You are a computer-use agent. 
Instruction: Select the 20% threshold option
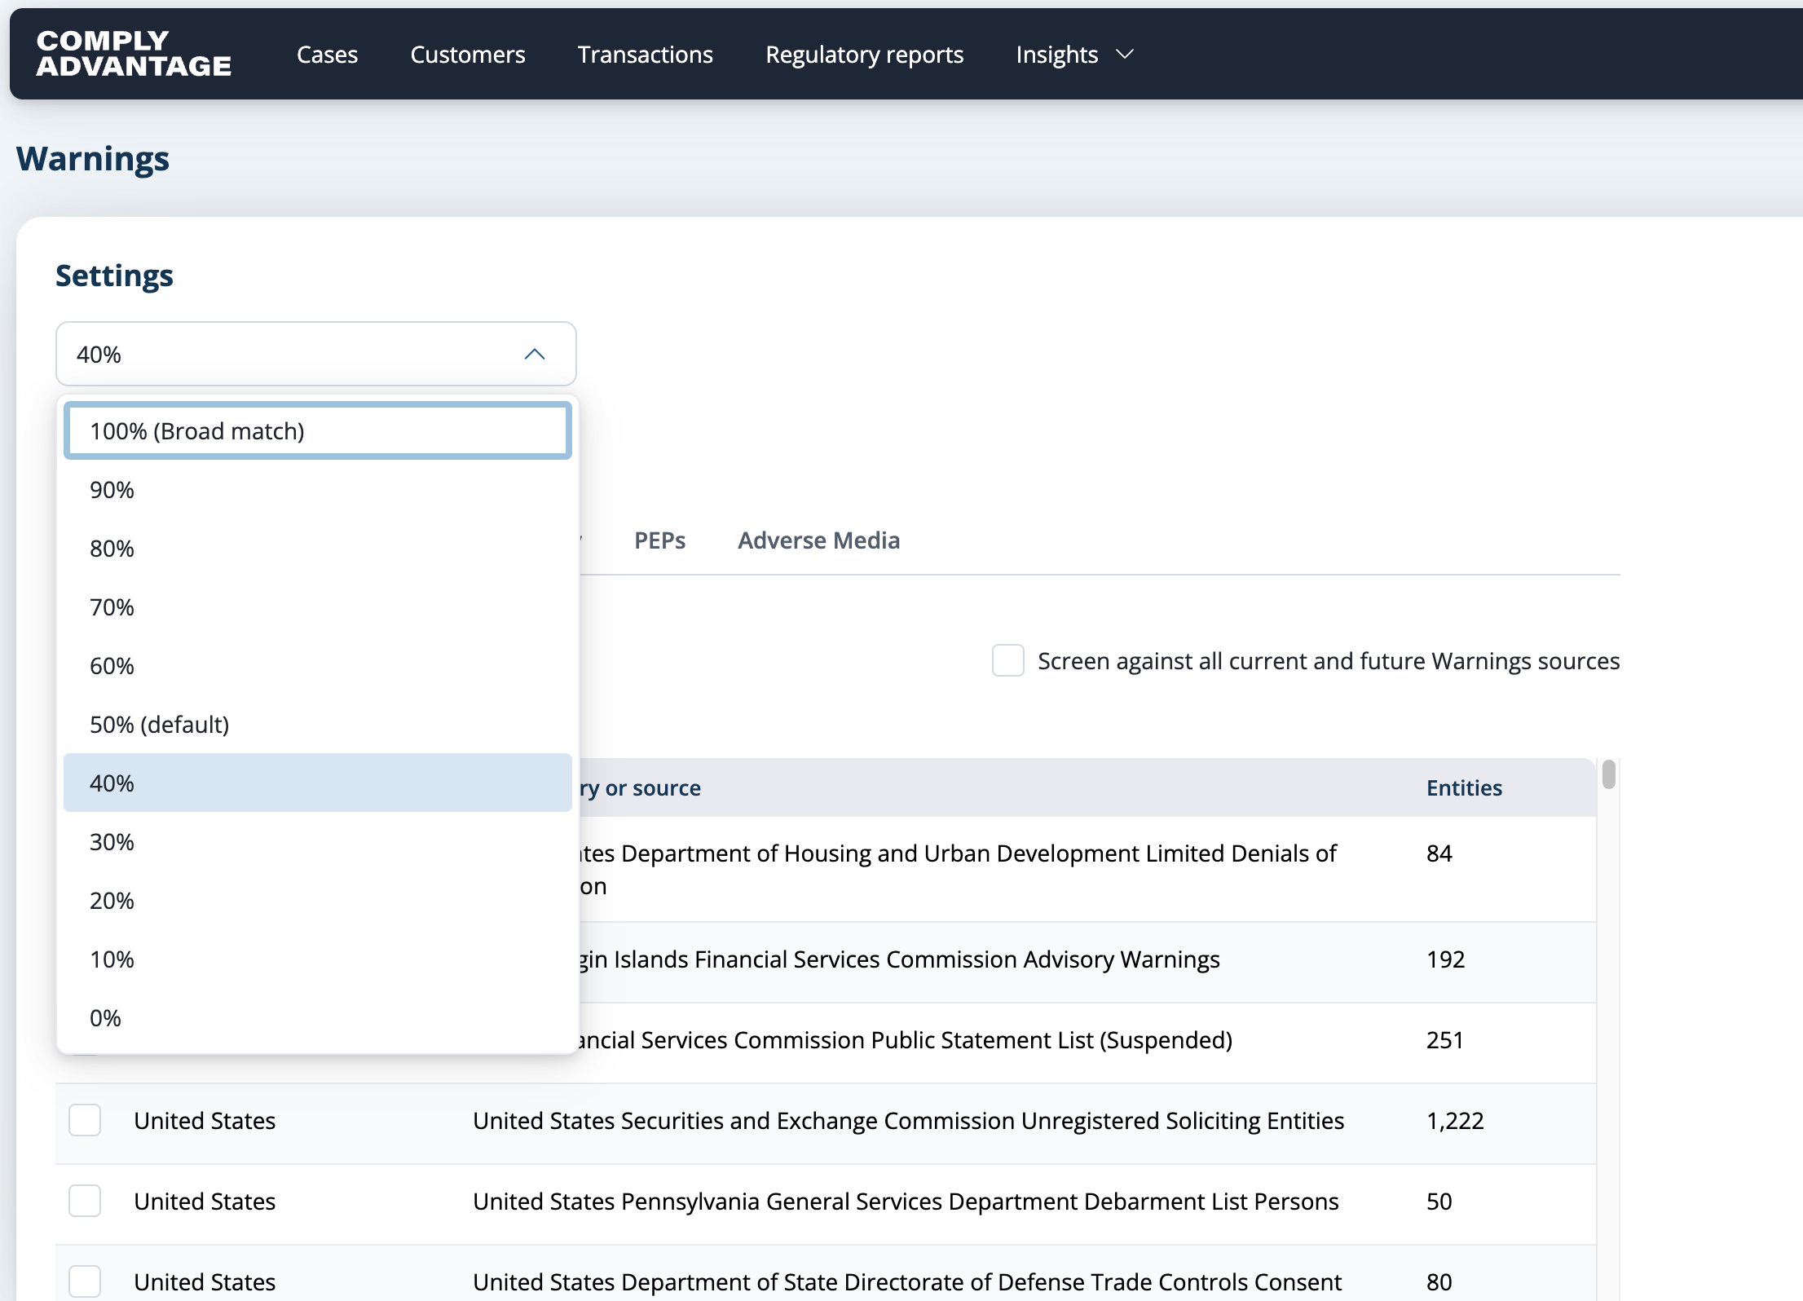point(318,901)
